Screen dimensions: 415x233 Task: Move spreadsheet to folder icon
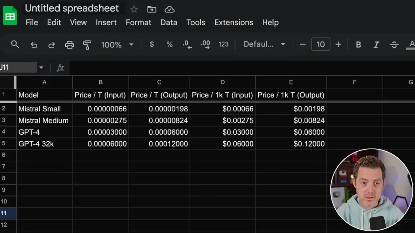click(152, 10)
